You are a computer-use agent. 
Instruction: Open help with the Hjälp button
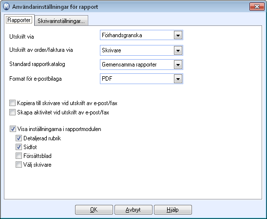tap(173, 210)
